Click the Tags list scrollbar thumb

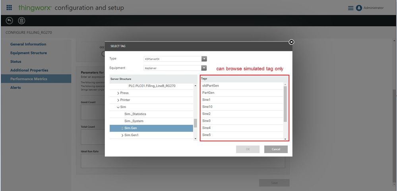click(285, 104)
